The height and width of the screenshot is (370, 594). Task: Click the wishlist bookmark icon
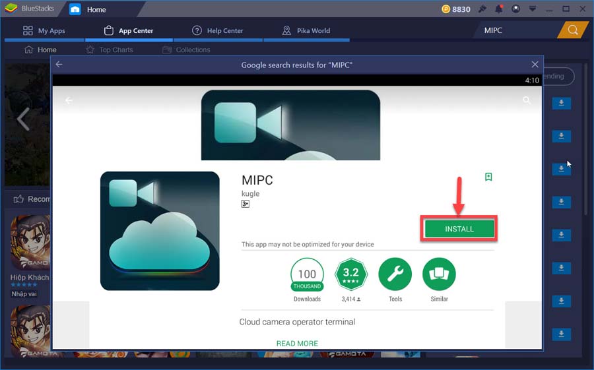pyautogui.click(x=488, y=177)
